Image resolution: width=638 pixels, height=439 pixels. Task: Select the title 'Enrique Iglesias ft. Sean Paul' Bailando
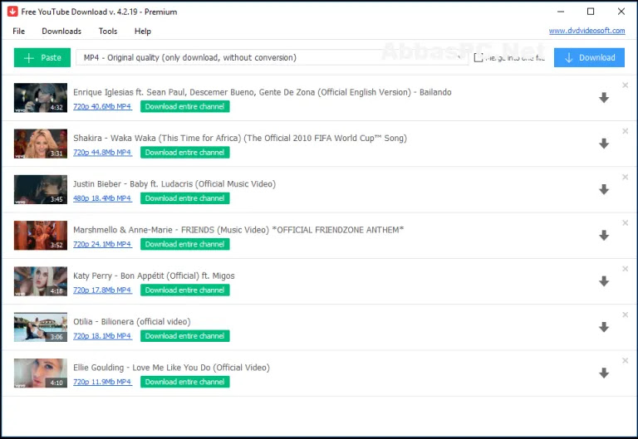263,92
